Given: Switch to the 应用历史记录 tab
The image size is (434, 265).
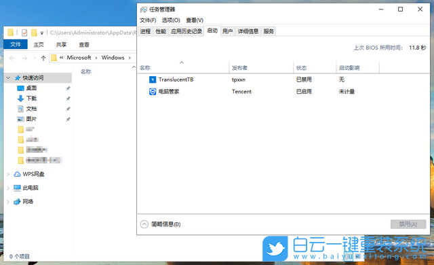Looking at the screenshot, I should [186, 31].
